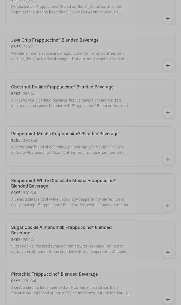Open Pistachio Frappuccino Blended Beverage title
Screen dimensions: 181x305
(x=55, y=274)
